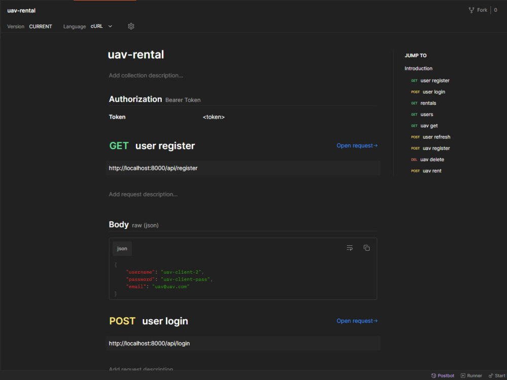Click the CURRENT version selector
This screenshot has height=380, width=507.
[41, 26]
